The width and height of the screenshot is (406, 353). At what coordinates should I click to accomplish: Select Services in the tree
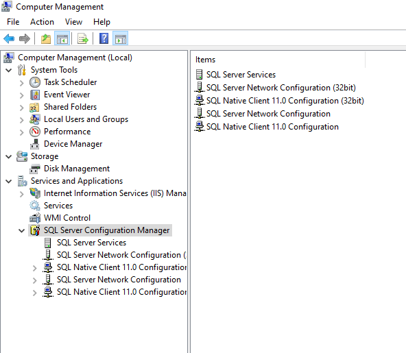pos(58,206)
